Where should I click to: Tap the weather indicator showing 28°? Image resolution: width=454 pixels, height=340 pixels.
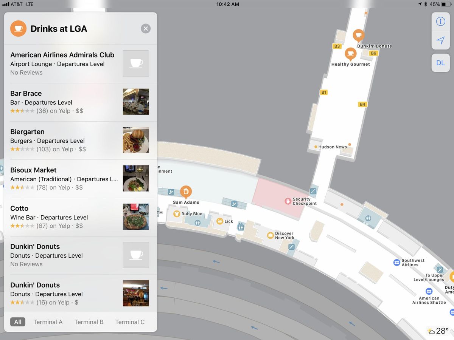438,331
